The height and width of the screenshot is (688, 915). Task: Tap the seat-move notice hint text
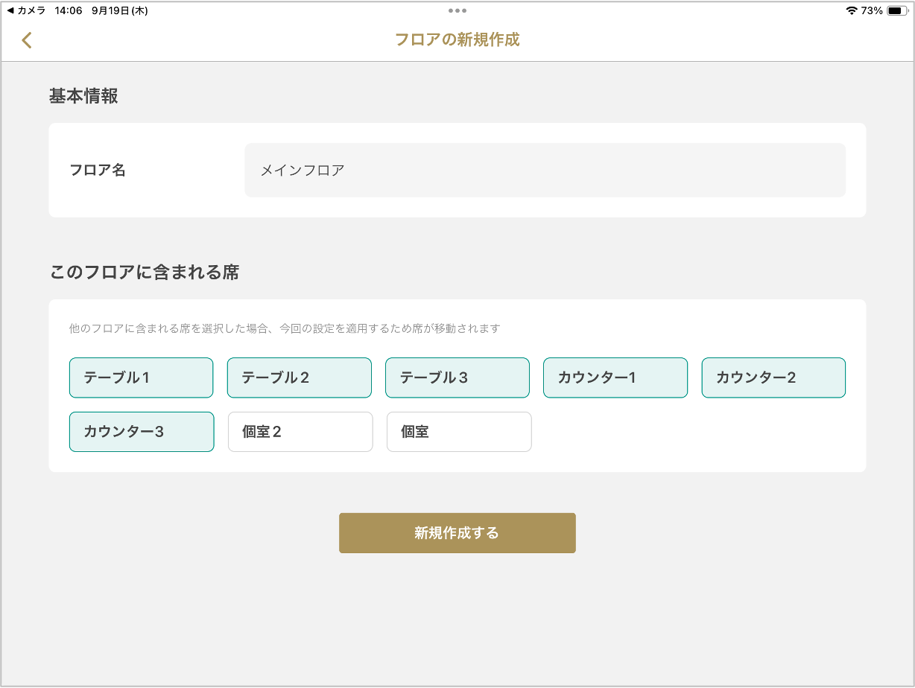point(284,328)
